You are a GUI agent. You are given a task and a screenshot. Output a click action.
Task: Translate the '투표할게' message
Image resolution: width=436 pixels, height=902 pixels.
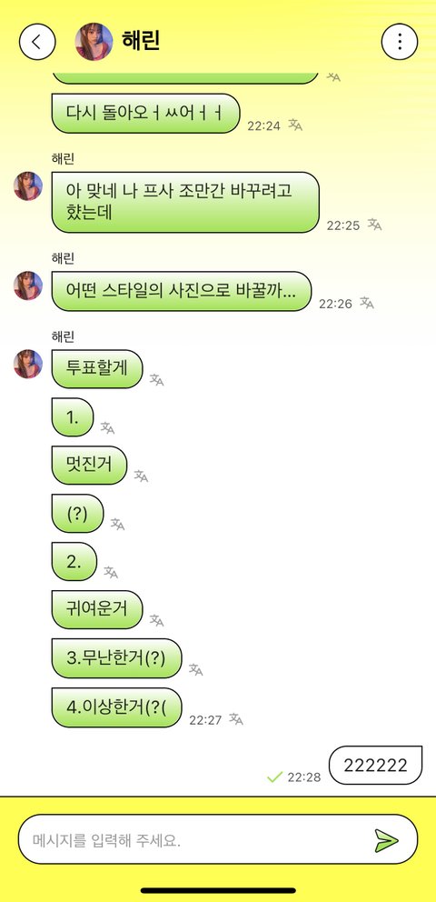pyautogui.click(x=157, y=380)
